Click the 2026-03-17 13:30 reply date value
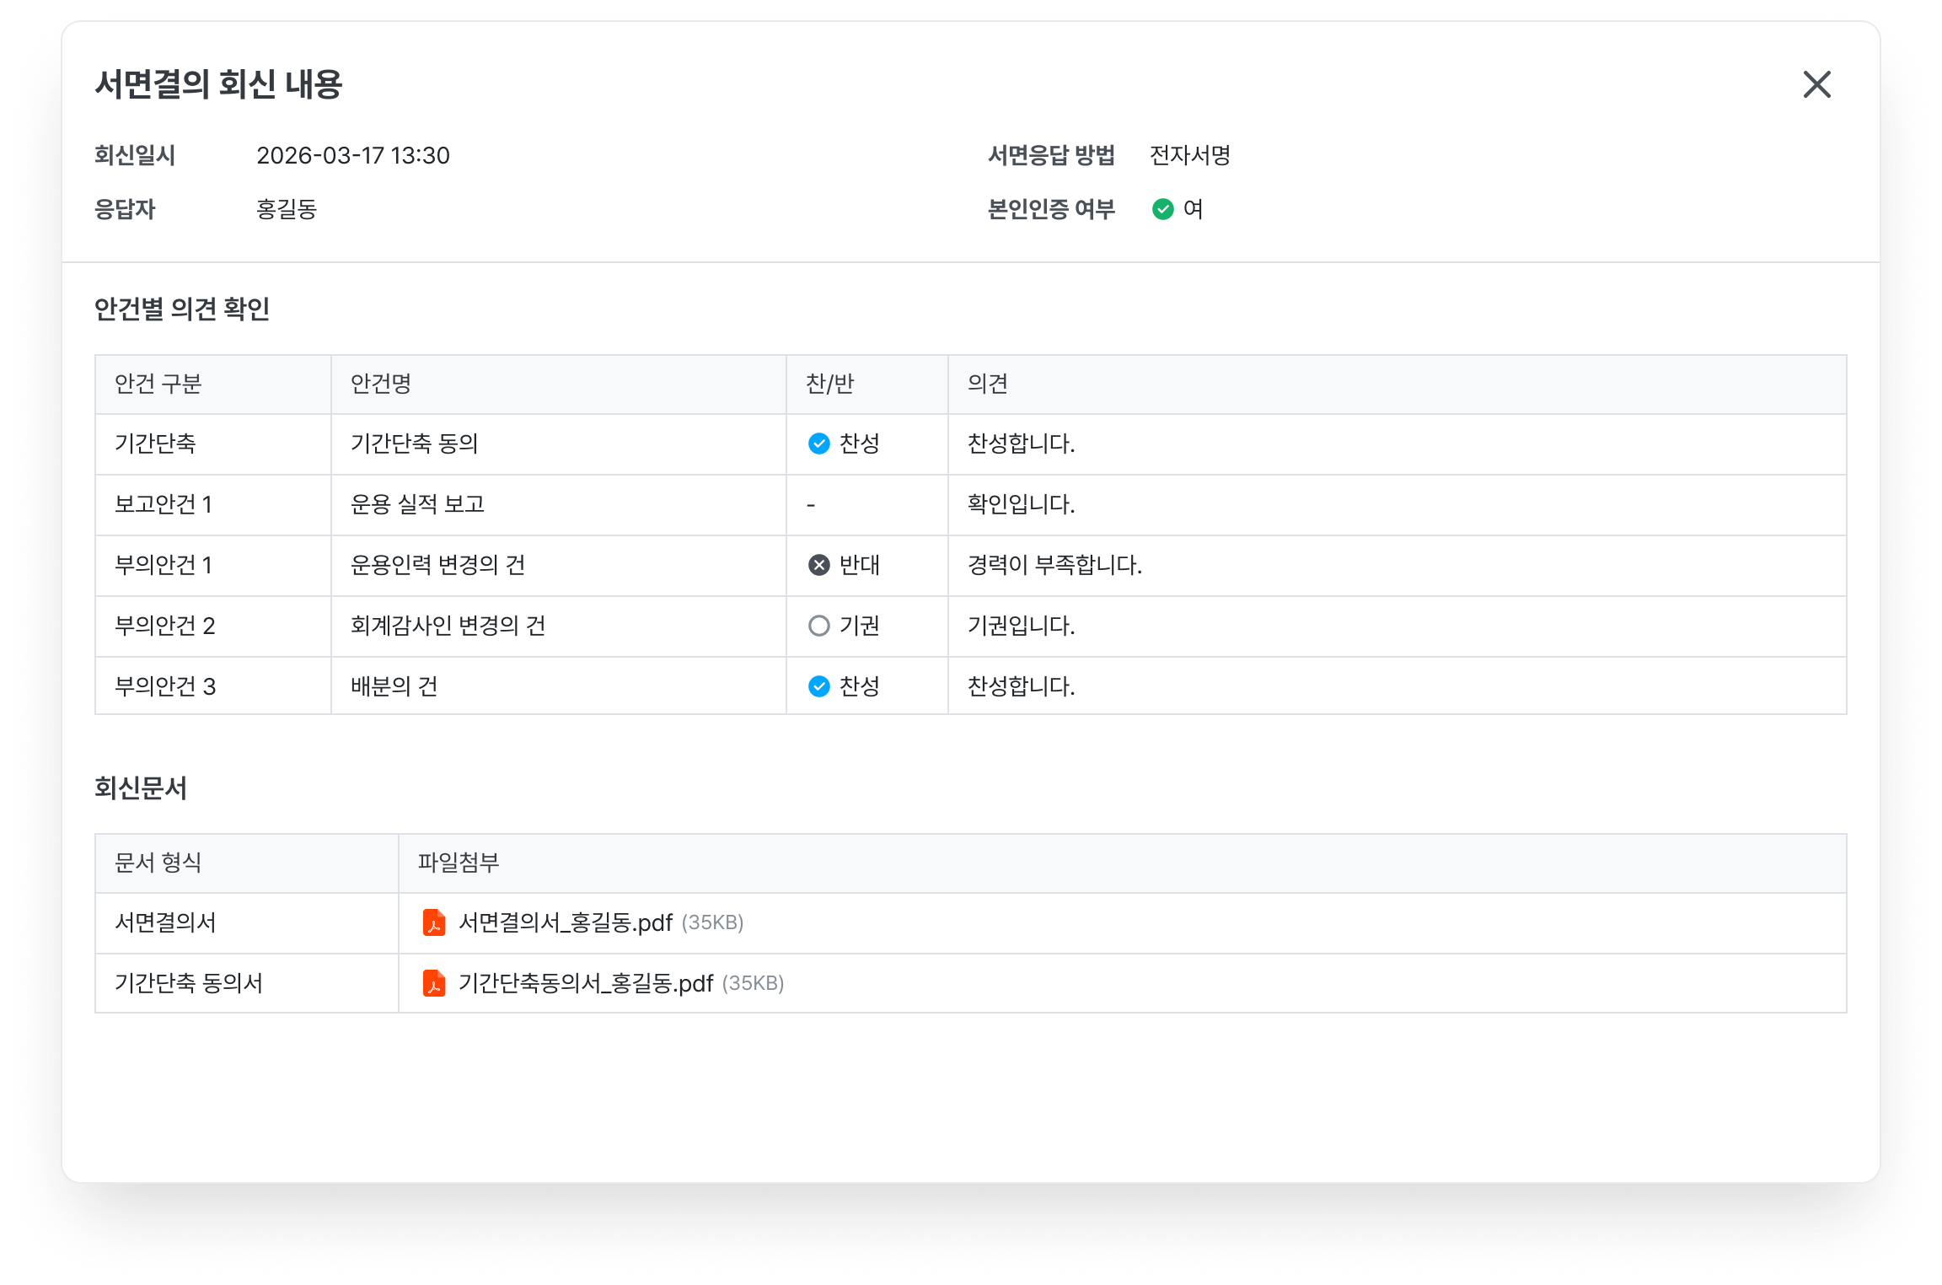 (x=352, y=156)
